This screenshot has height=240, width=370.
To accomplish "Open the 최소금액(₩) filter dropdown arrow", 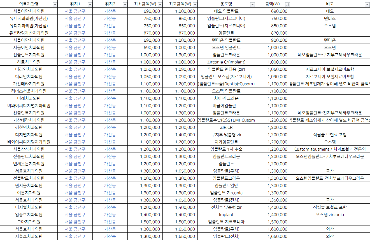I will coord(160,4).
